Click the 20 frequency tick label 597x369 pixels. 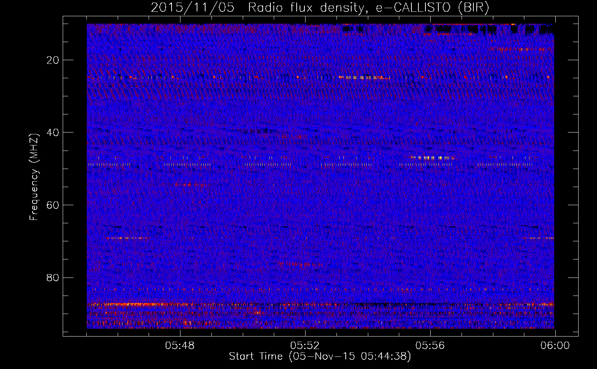click(53, 60)
